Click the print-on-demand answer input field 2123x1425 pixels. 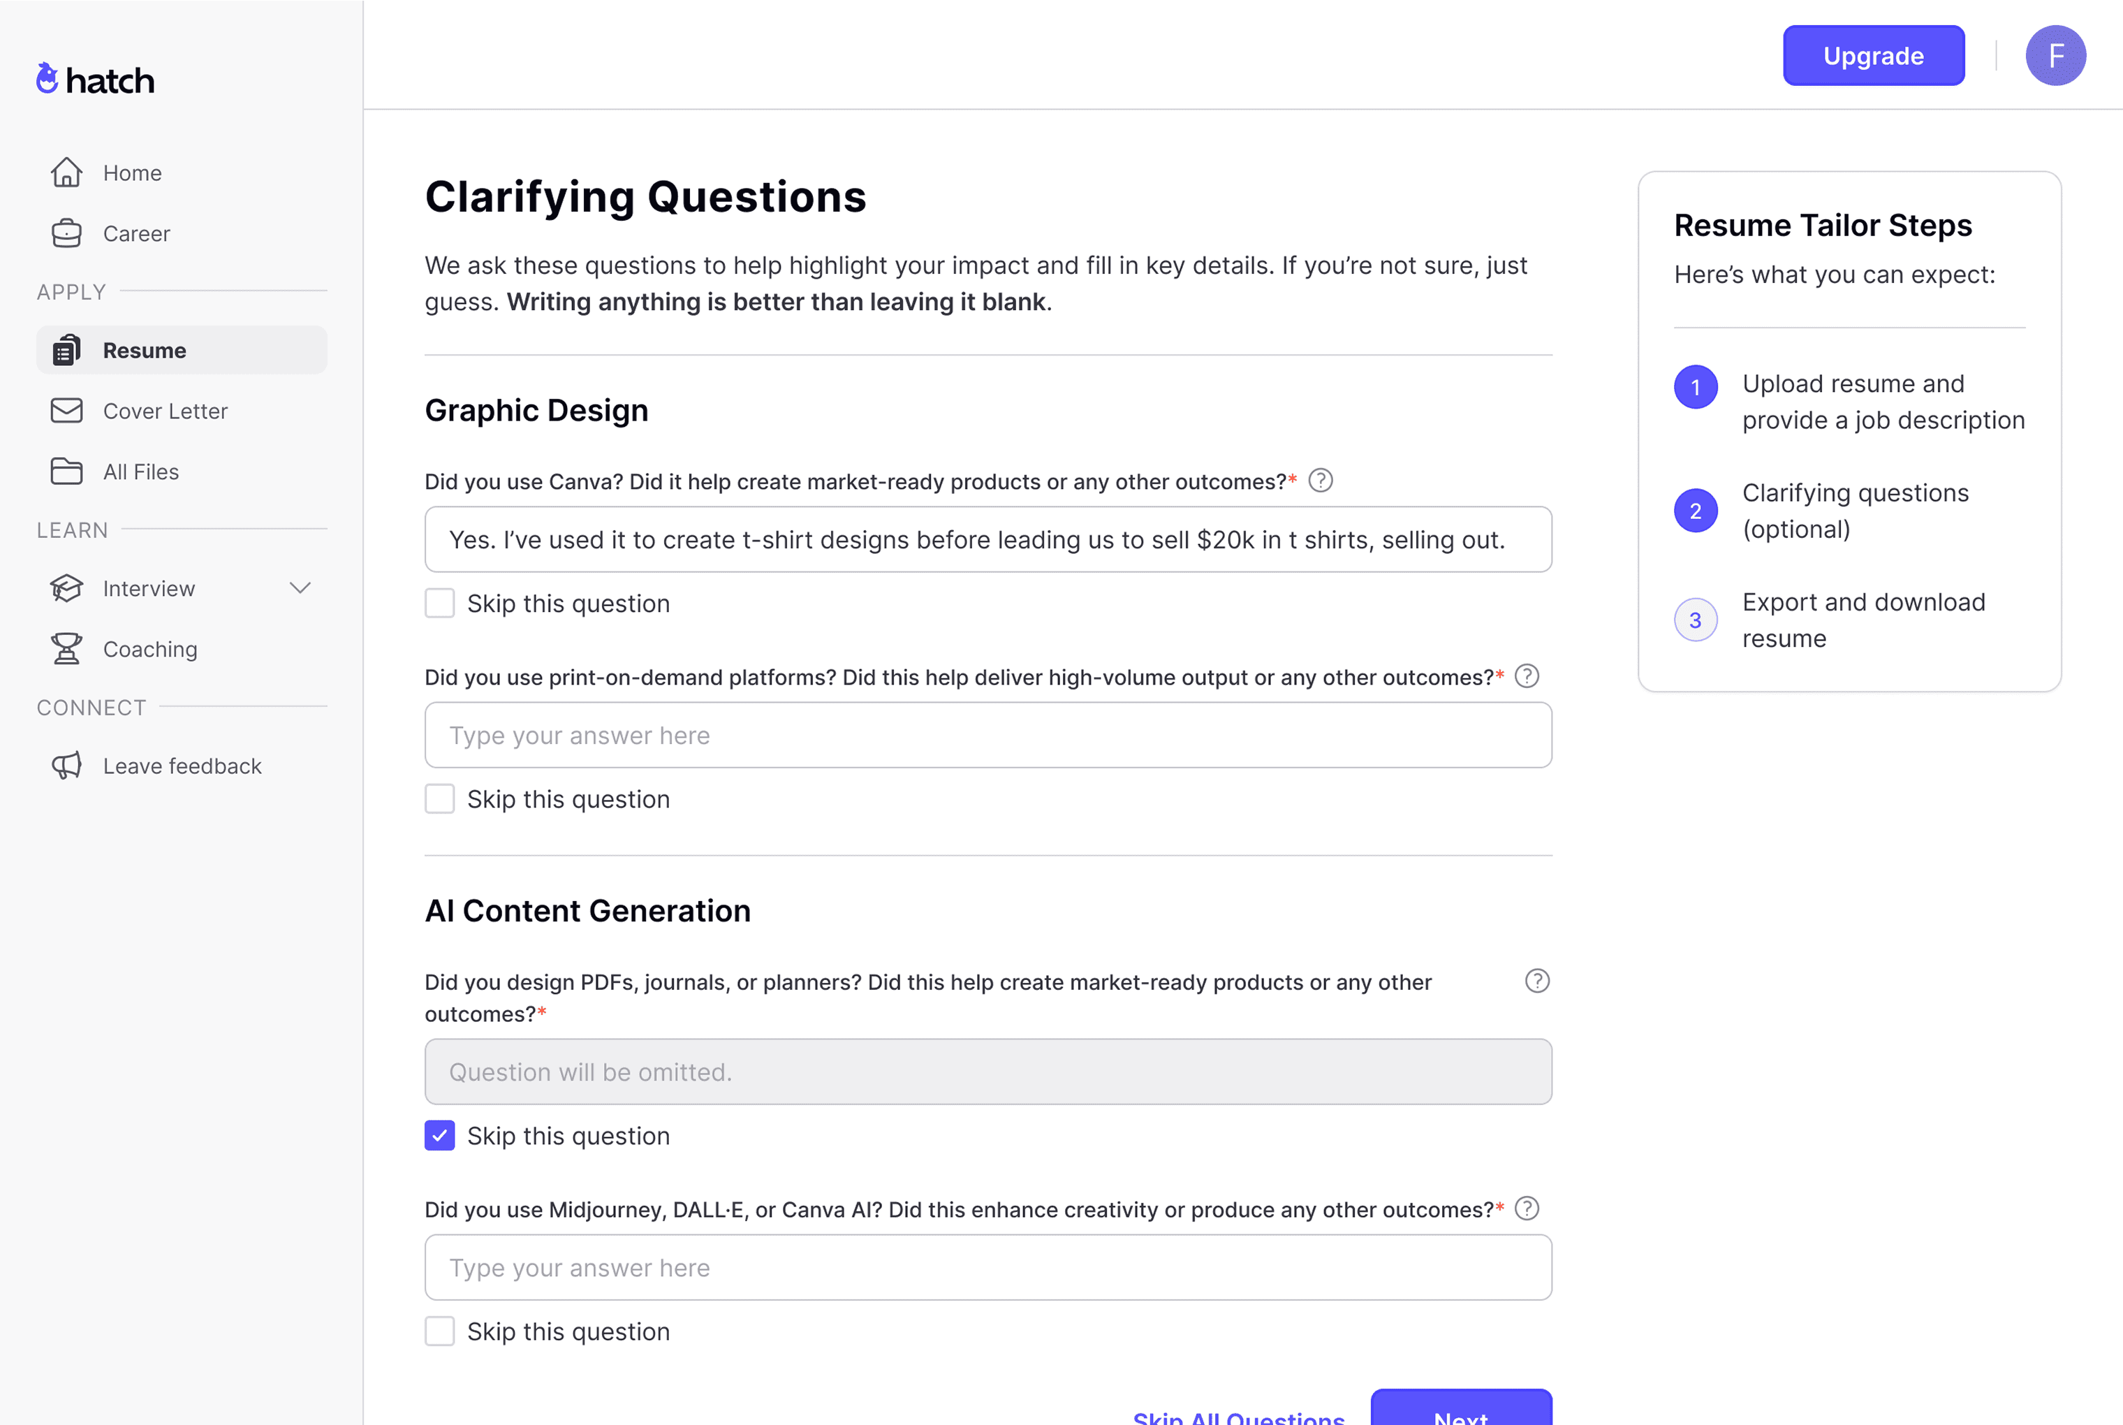(x=988, y=734)
